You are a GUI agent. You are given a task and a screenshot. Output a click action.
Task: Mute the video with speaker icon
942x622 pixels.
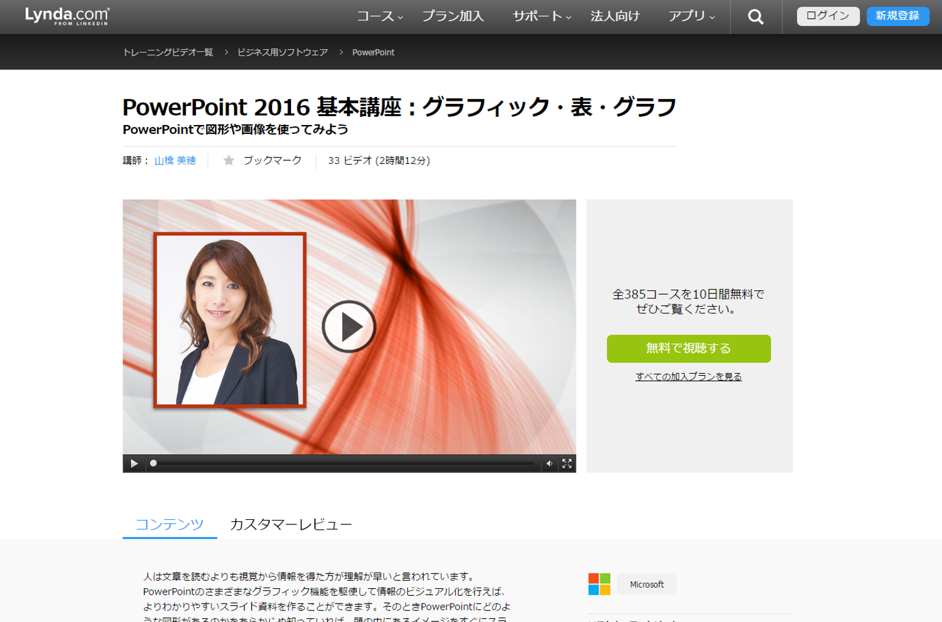(x=549, y=464)
